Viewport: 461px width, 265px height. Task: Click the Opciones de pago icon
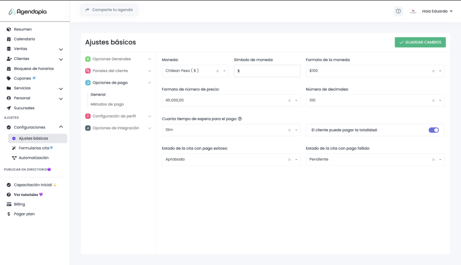coord(88,83)
